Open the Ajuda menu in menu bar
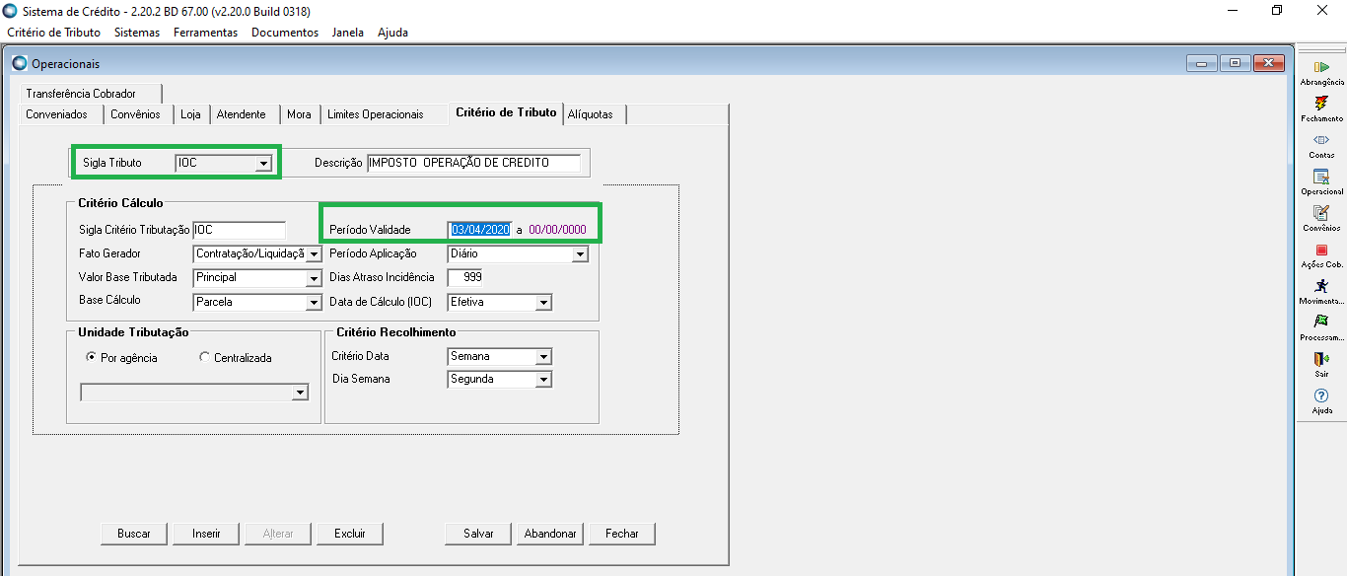Image resolution: width=1347 pixels, height=576 pixels. [x=392, y=33]
